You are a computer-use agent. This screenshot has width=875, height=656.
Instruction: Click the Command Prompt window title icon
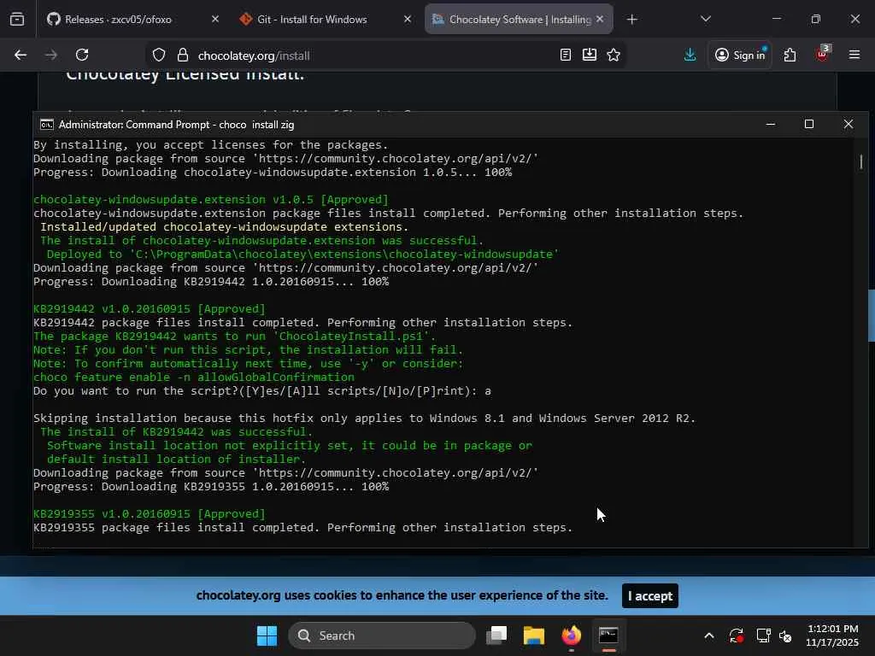(x=47, y=125)
